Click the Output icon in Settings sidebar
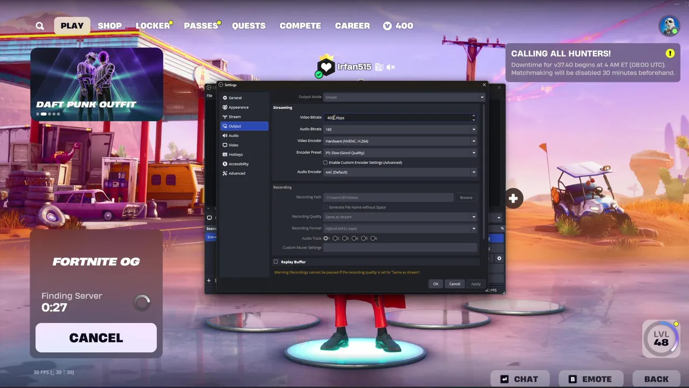 click(225, 126)
